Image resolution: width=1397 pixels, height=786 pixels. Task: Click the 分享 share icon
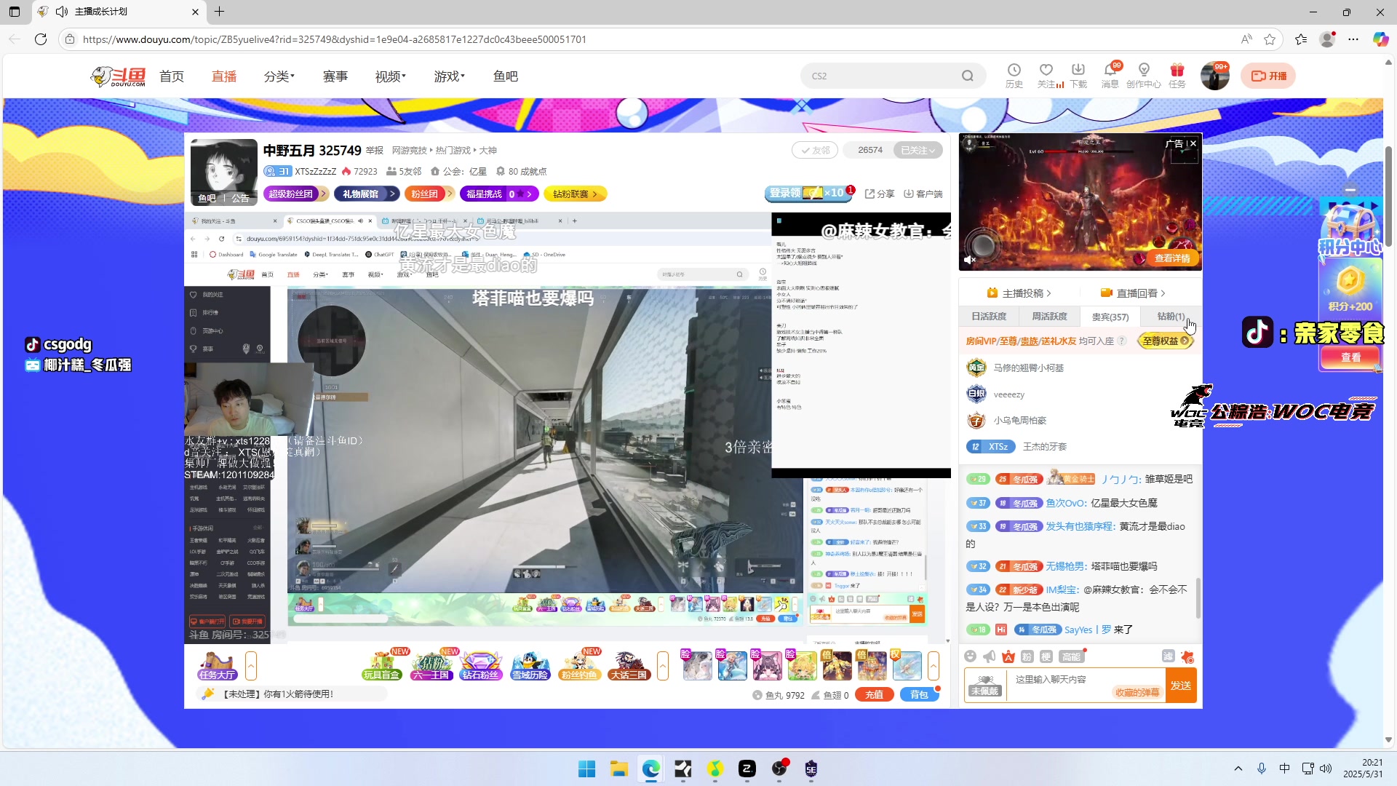(x=879, y=194)
